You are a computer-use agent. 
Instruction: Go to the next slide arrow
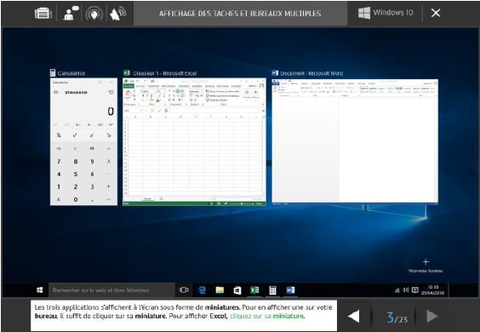click(432, 316)
